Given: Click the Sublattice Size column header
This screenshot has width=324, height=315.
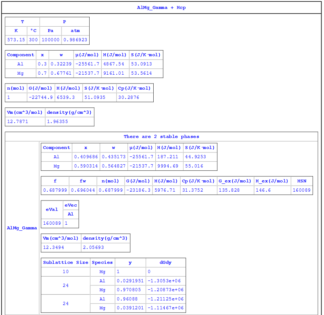Looking at the screenshot, I should pyautogui.click(x=65, y=262).
